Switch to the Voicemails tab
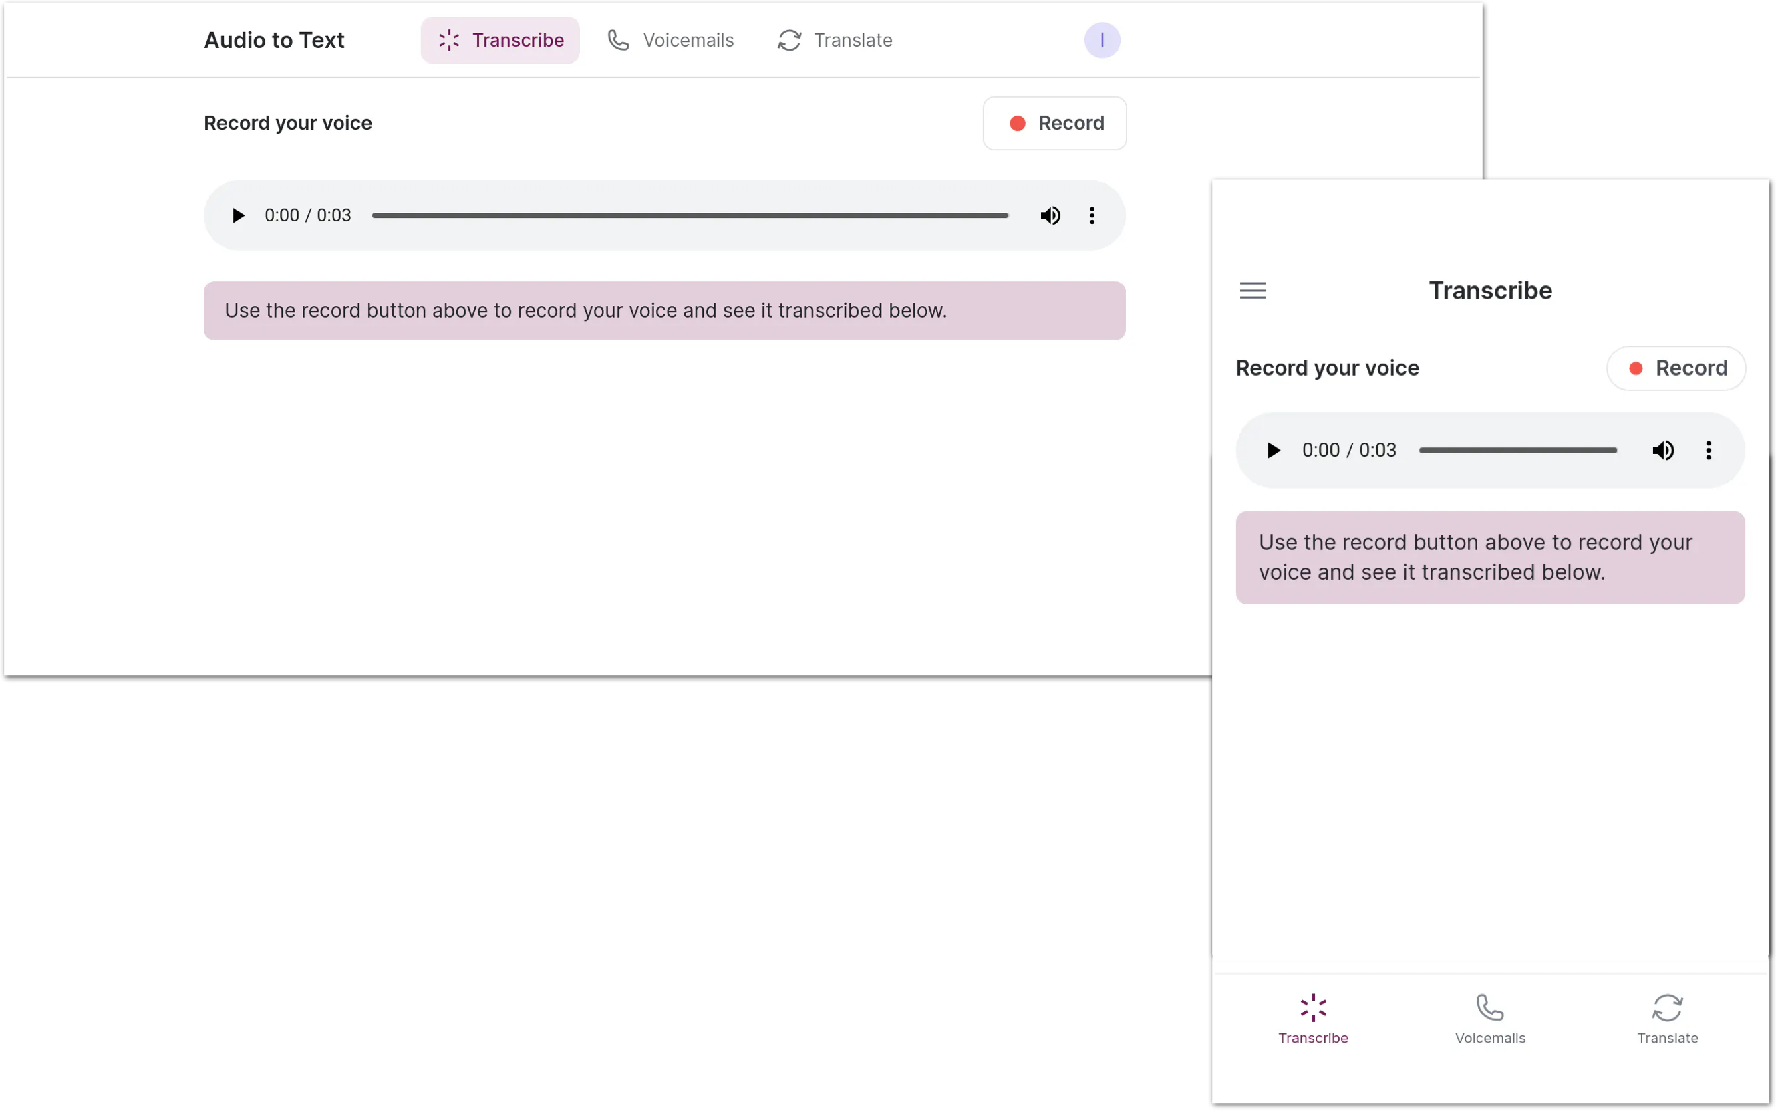Viewport: 1776px width, 1111px height. pyautogui.click(x=671, y=39)
